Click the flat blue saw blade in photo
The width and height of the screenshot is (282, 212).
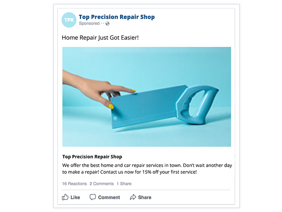click(x=146, y=106)
